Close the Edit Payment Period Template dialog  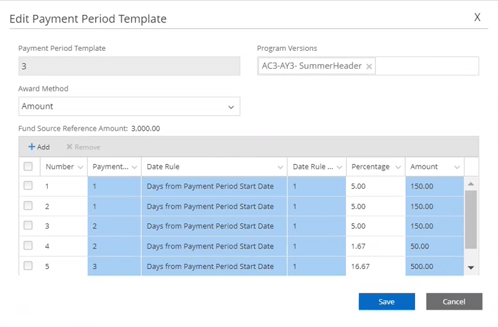[477, 17]
